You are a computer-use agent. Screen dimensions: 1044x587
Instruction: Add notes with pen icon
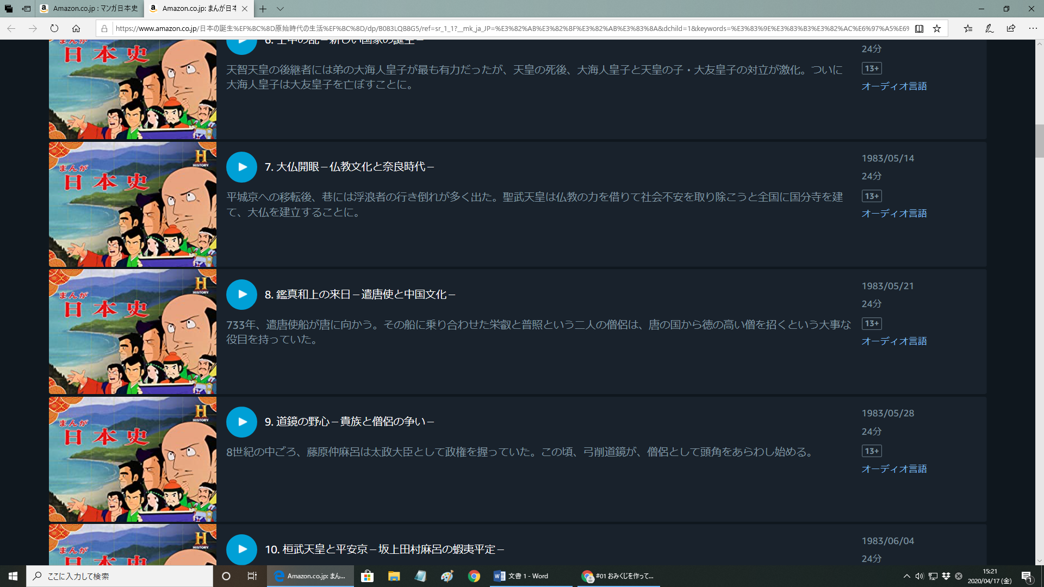coord(990,28)
